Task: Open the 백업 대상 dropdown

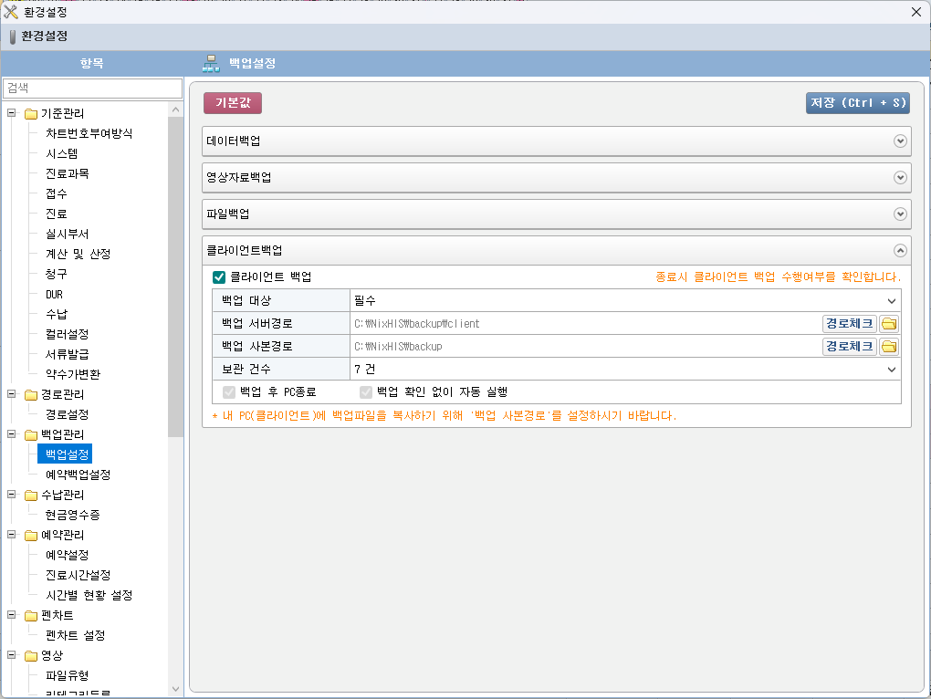Action: (x=891, y=300)
